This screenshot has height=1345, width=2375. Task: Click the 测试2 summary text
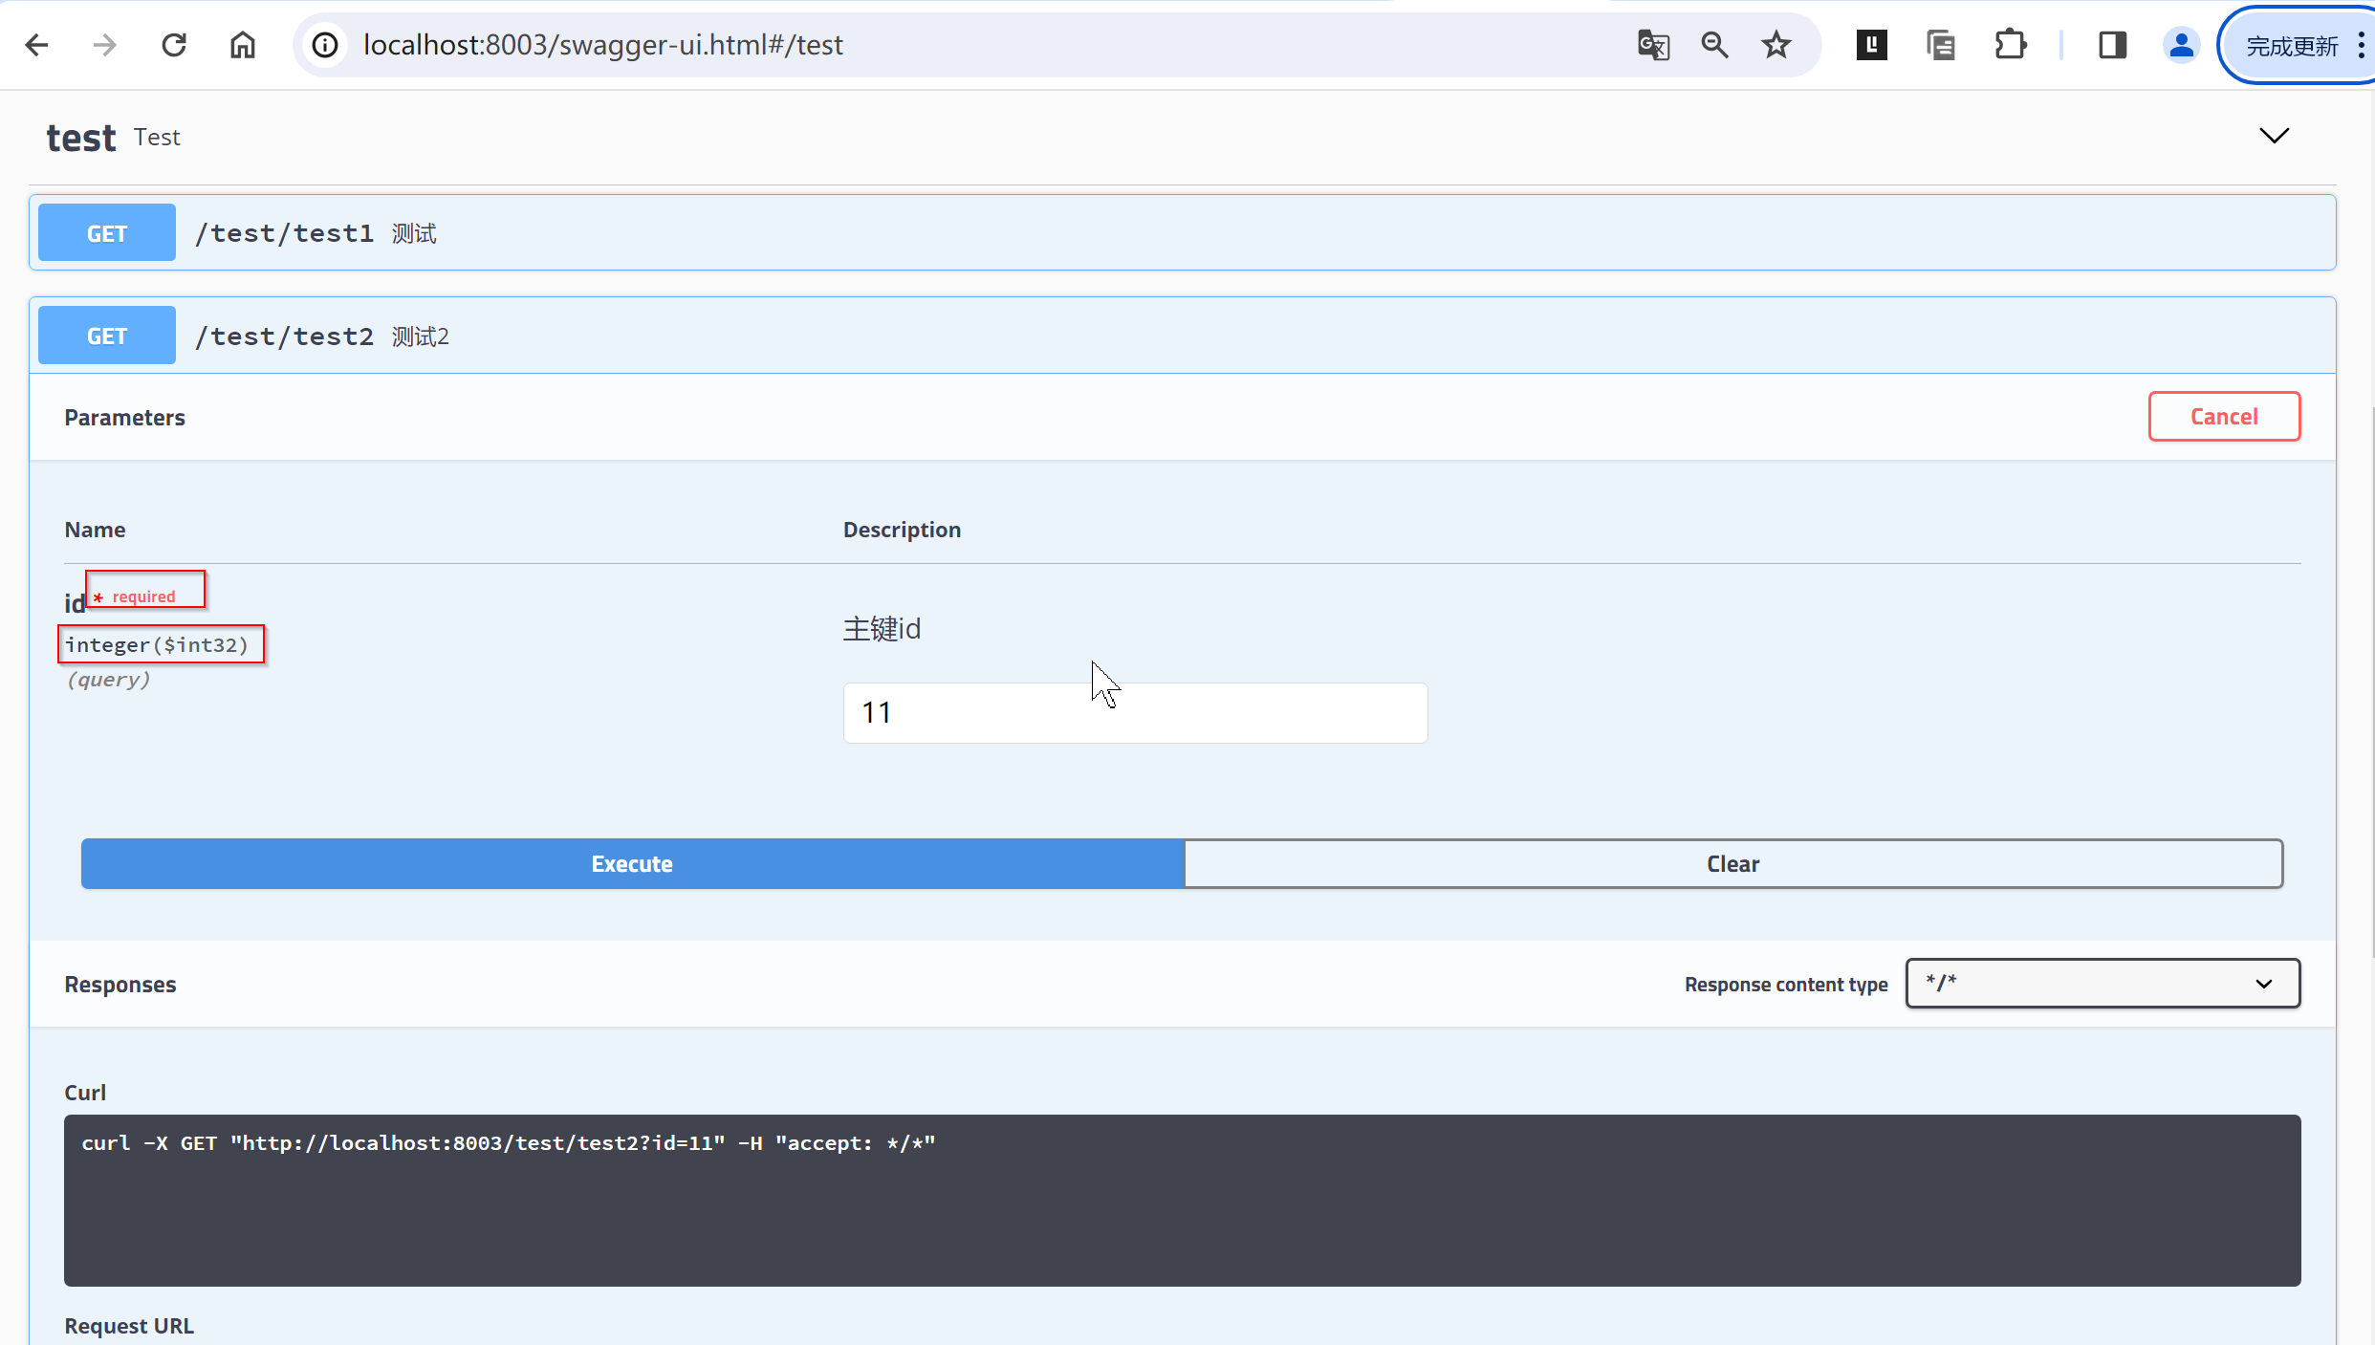(x=420, y=336)
